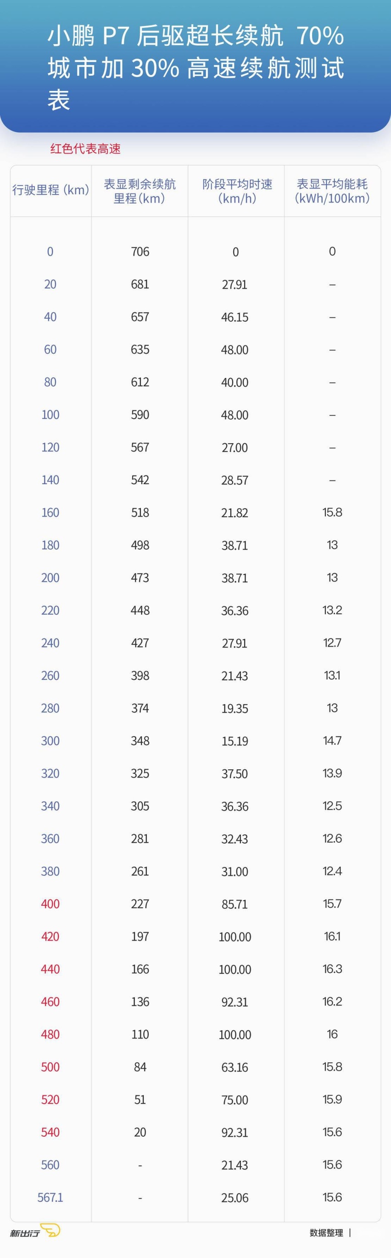Click the 表显平均能耗 column header
Screen dimensions: 391x1258
click(332, 191)
